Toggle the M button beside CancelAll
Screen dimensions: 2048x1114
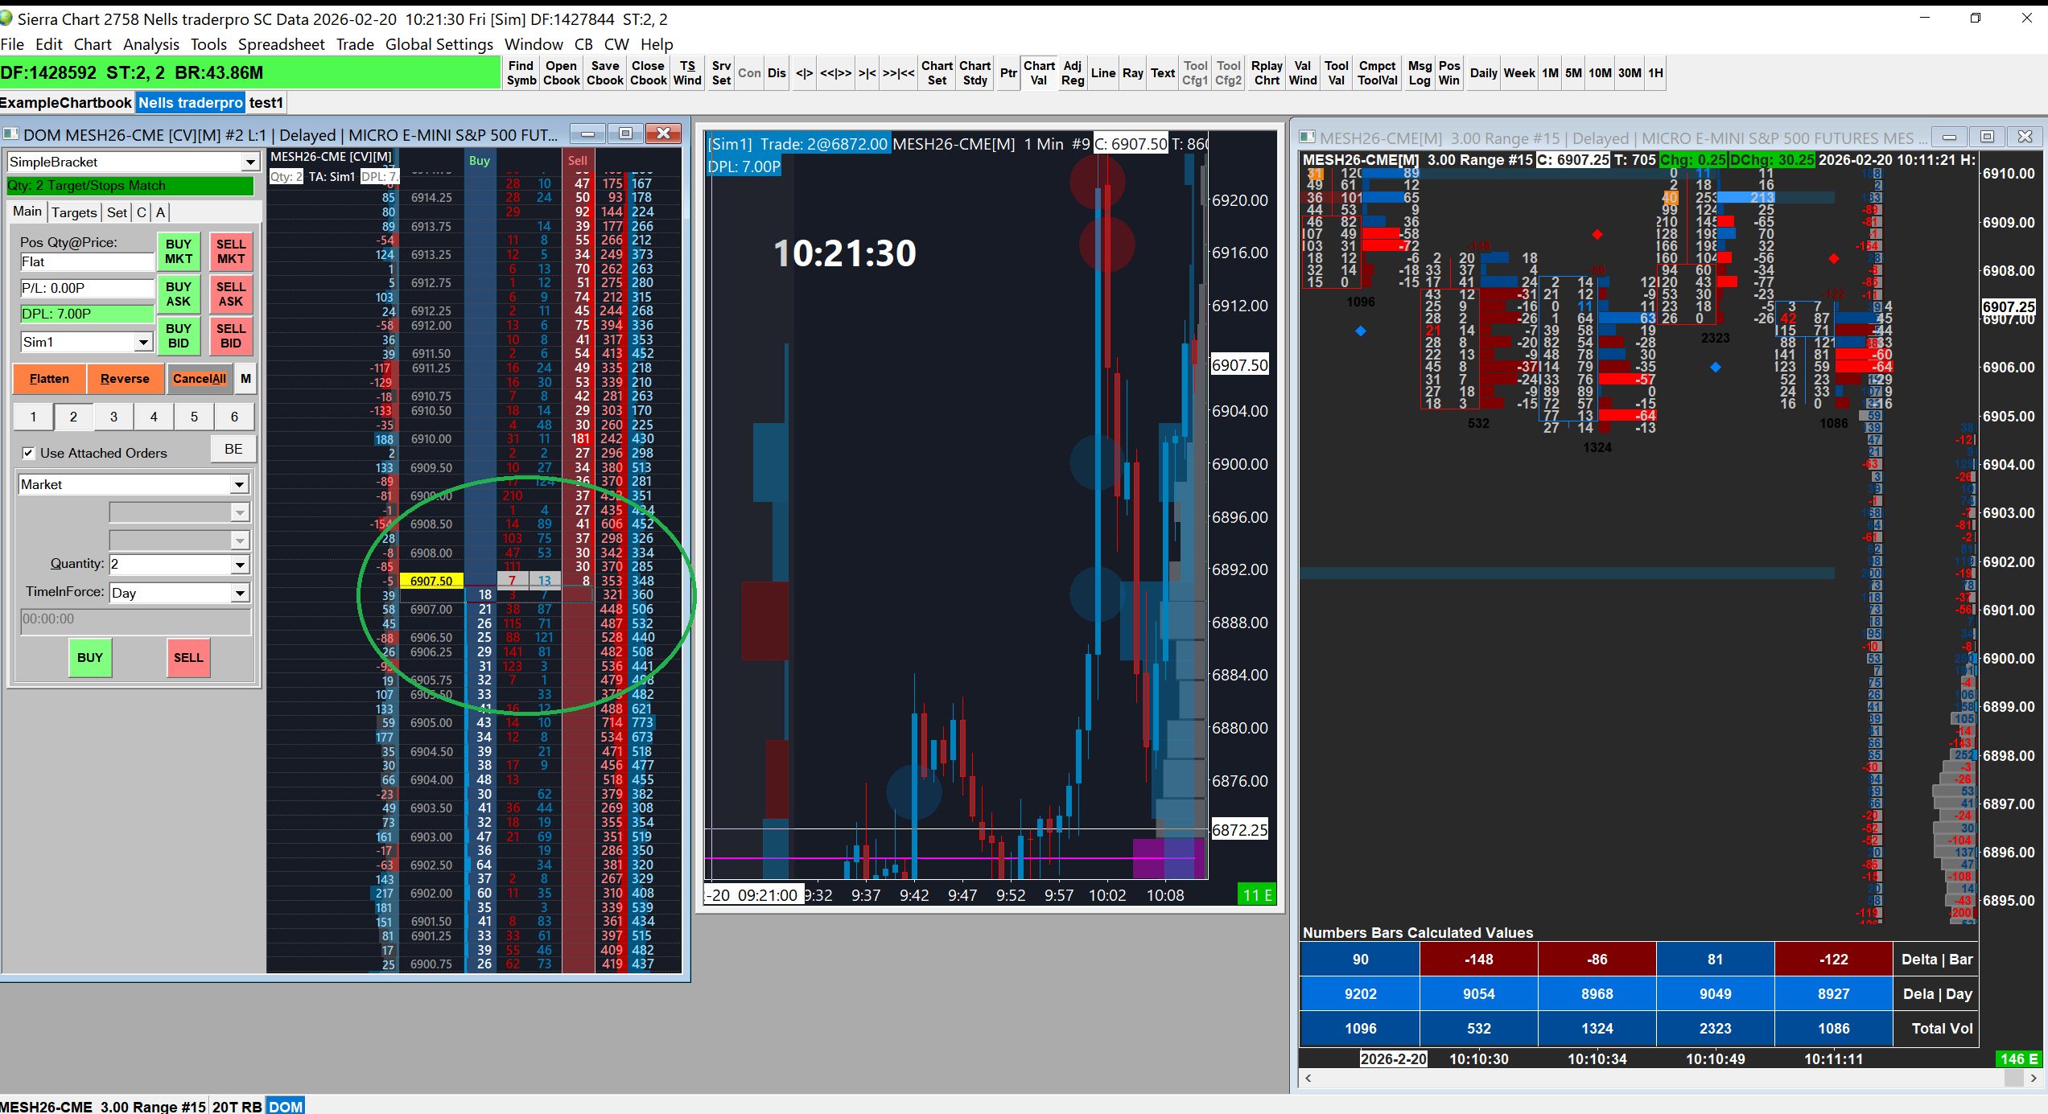[x=245, y=379]
